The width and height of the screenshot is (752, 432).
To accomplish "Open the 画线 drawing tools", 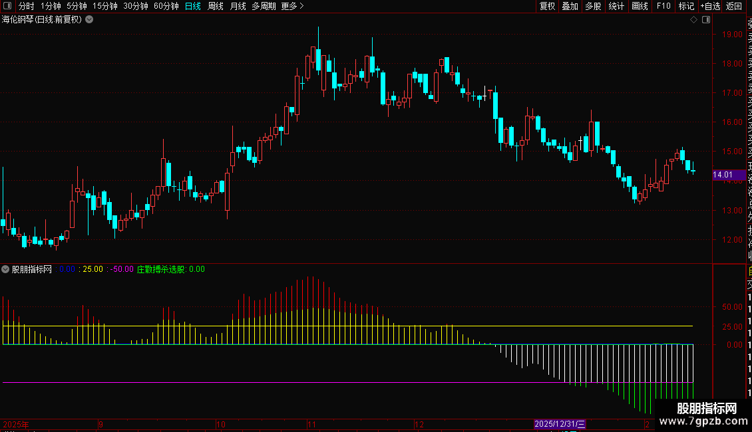I will tap(640, 6).
